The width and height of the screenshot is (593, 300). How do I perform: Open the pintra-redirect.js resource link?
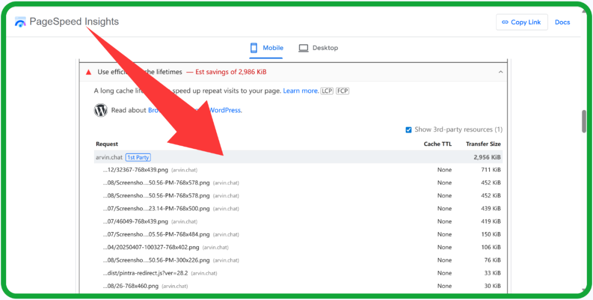[145, 273]
